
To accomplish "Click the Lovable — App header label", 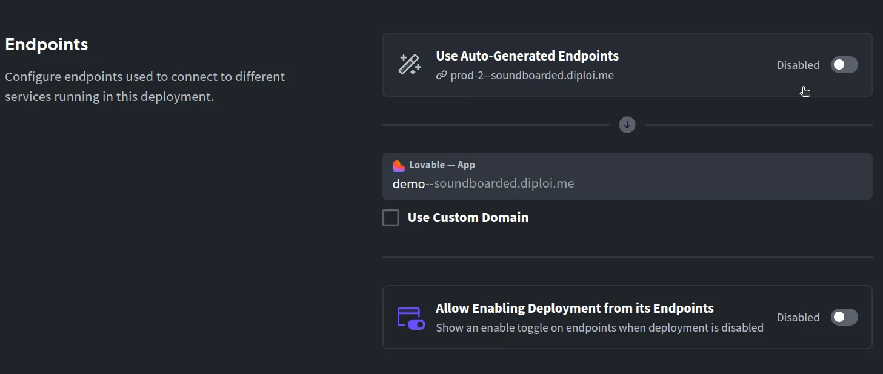I will [441, 165].
